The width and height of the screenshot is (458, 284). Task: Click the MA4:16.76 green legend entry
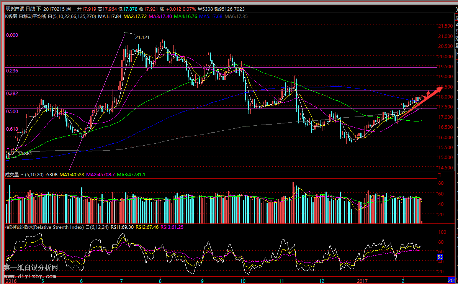[185, 16]
